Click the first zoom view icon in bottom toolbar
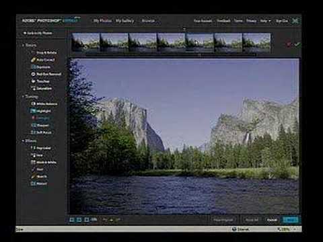 [x=72, y=220]
